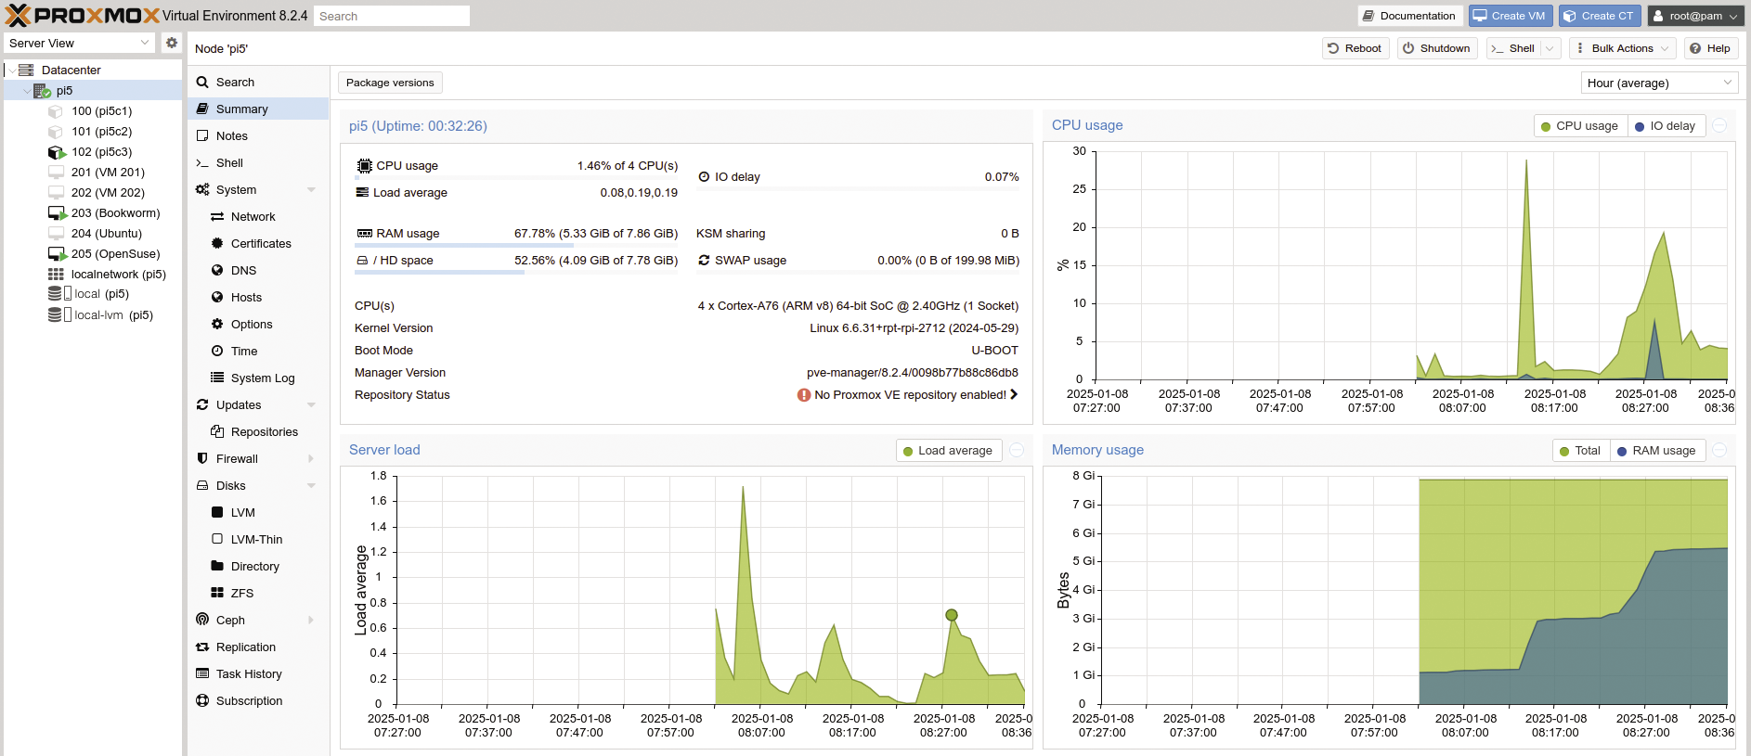Open Package versions
The height and width of the screenshot is (756, 1751).
click(x=390, y=83)
